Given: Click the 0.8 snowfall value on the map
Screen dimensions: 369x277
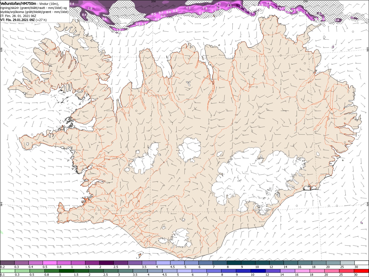Looking at the screenshot, I should pyautogui.click(x=175, y=11).
